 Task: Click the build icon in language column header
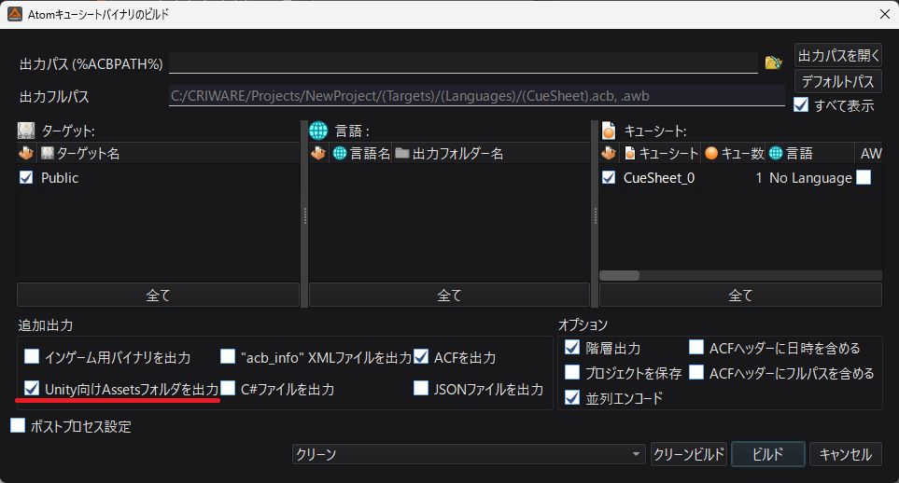(x=318, y=153)
